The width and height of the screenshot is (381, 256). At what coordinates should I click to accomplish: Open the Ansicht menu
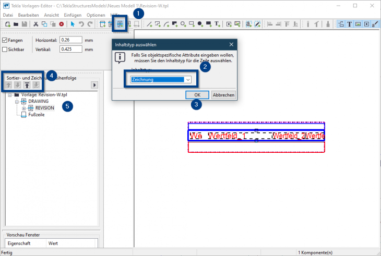click(x=51, y=15)
